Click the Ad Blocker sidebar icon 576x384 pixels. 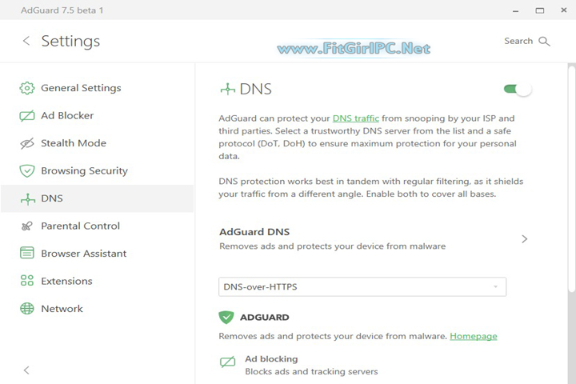point(27,116)
